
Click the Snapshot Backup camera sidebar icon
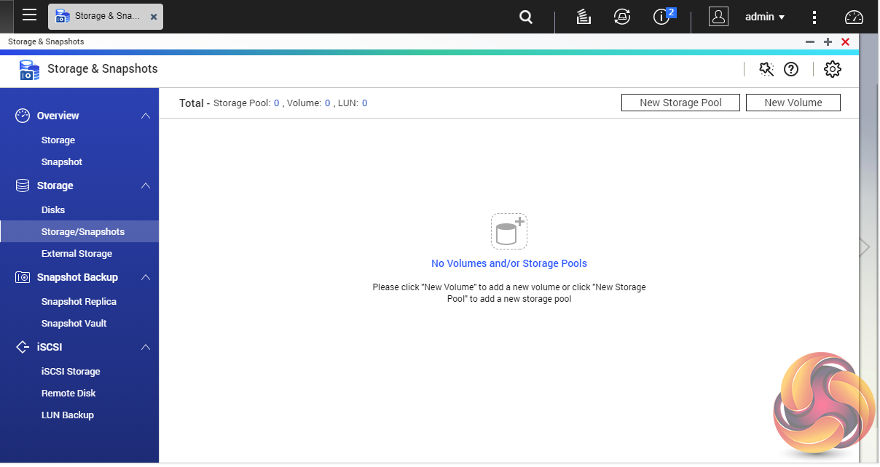click(23, 277)
